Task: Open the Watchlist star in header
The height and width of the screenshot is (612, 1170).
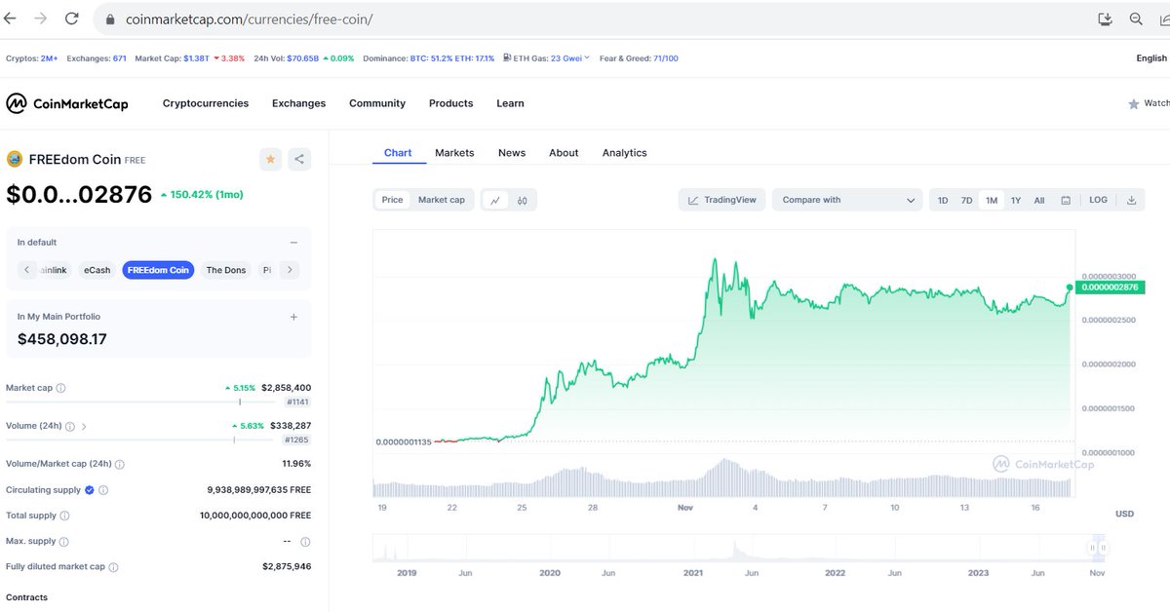Action: point(1133,103)
